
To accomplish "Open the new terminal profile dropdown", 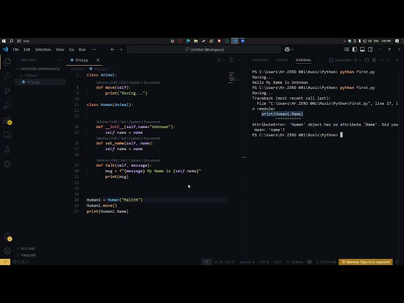I will (360, 60).
